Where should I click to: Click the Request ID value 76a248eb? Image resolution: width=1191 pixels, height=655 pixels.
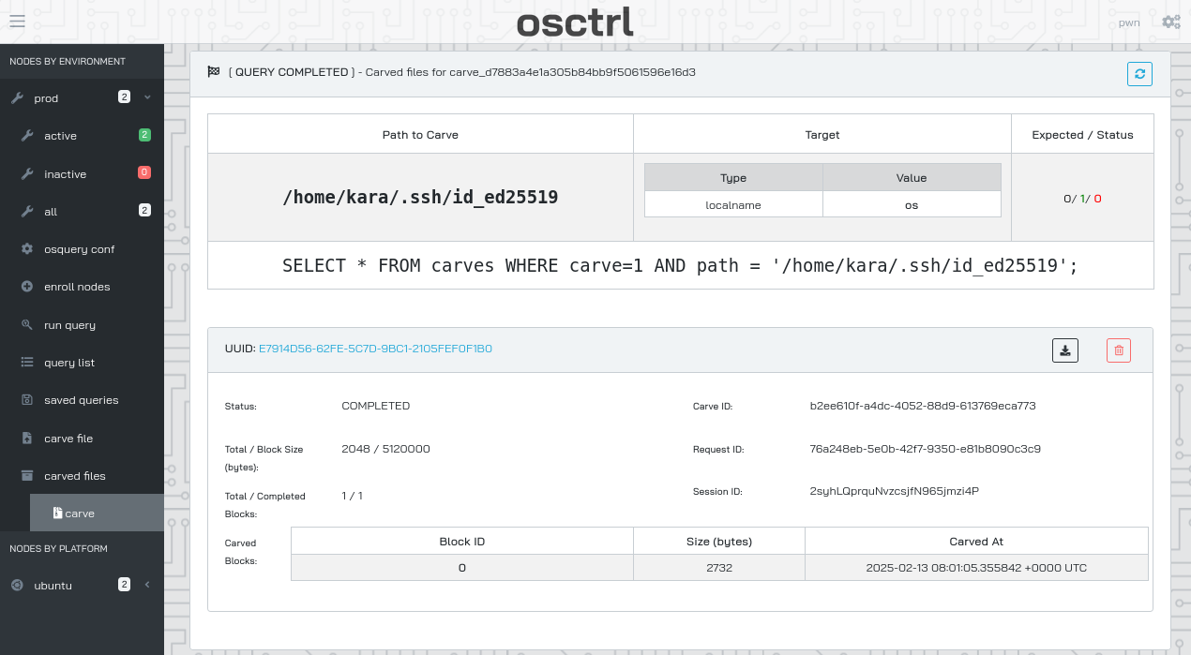point(925,449)
